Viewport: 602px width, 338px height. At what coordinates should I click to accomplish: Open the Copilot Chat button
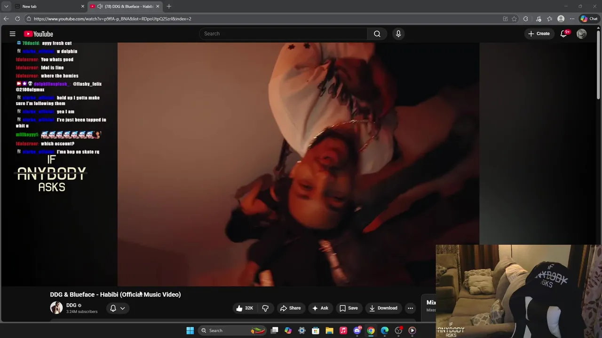pos(589,19)
